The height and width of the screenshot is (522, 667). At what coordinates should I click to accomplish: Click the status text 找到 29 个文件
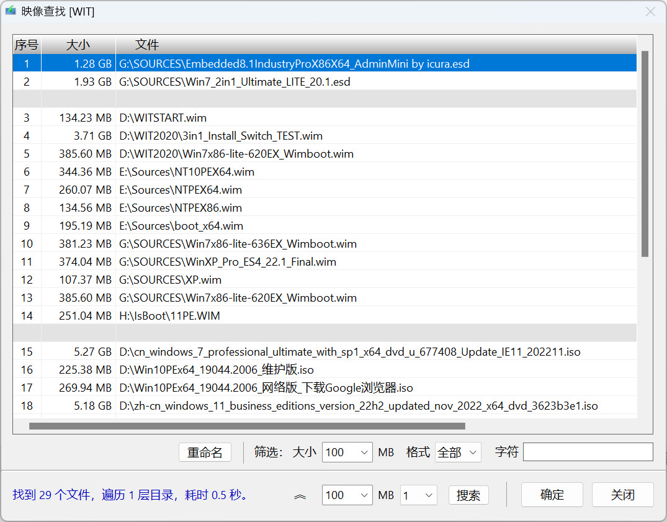51,495
